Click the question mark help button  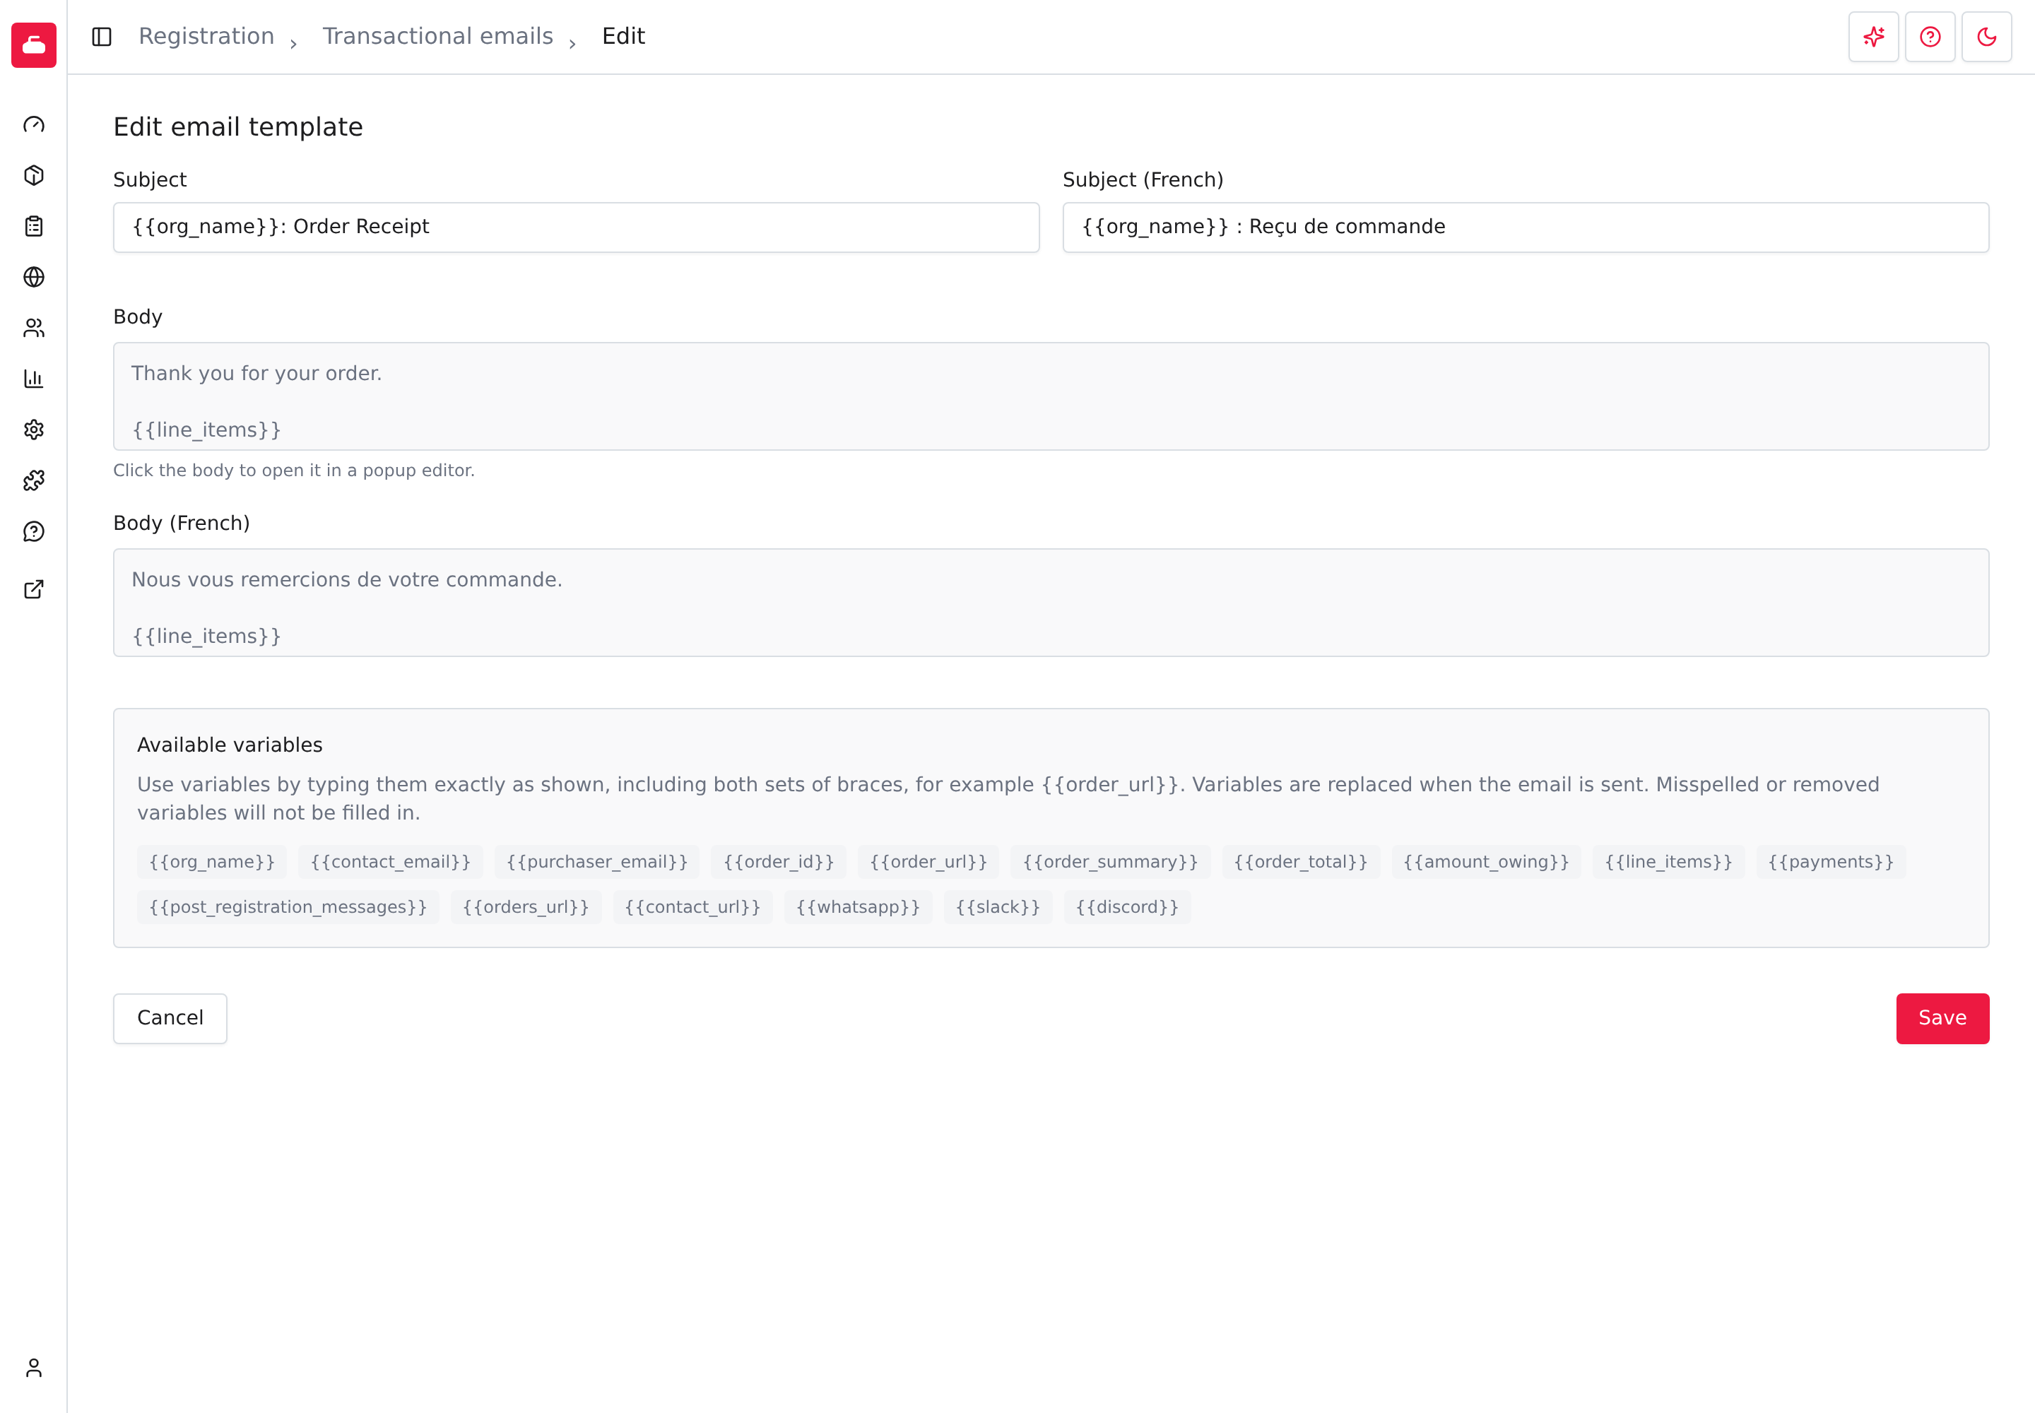click(1930, 36)
